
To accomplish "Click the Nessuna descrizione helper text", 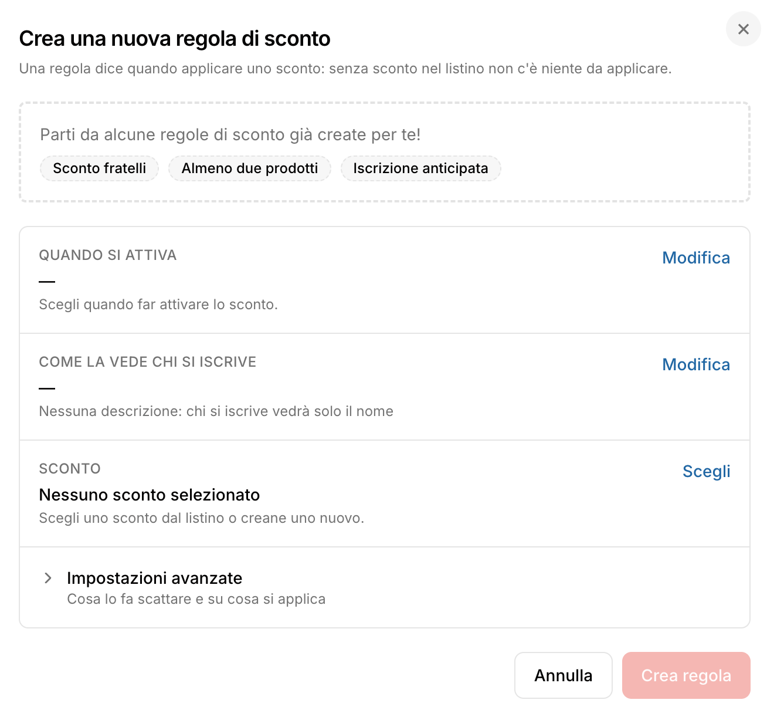I will click(216, 411).
